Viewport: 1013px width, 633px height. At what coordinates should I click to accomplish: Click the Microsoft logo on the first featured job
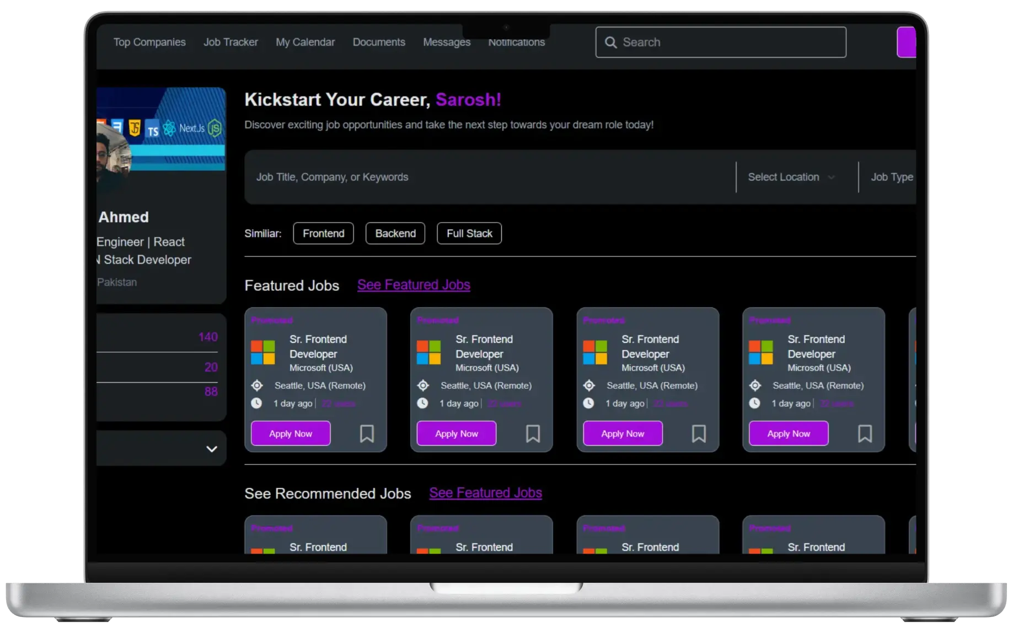tap(264, 353)
